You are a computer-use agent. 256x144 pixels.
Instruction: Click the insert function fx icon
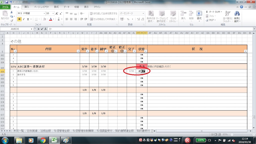(45, 29)
